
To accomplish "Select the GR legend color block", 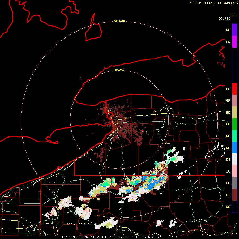I will click(x=234, y=101).
